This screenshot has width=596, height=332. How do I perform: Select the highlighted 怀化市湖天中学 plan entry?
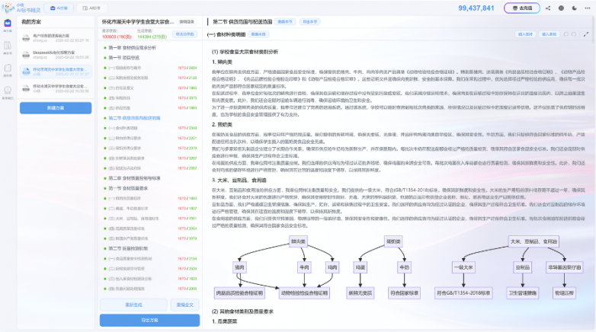point(57,71)
